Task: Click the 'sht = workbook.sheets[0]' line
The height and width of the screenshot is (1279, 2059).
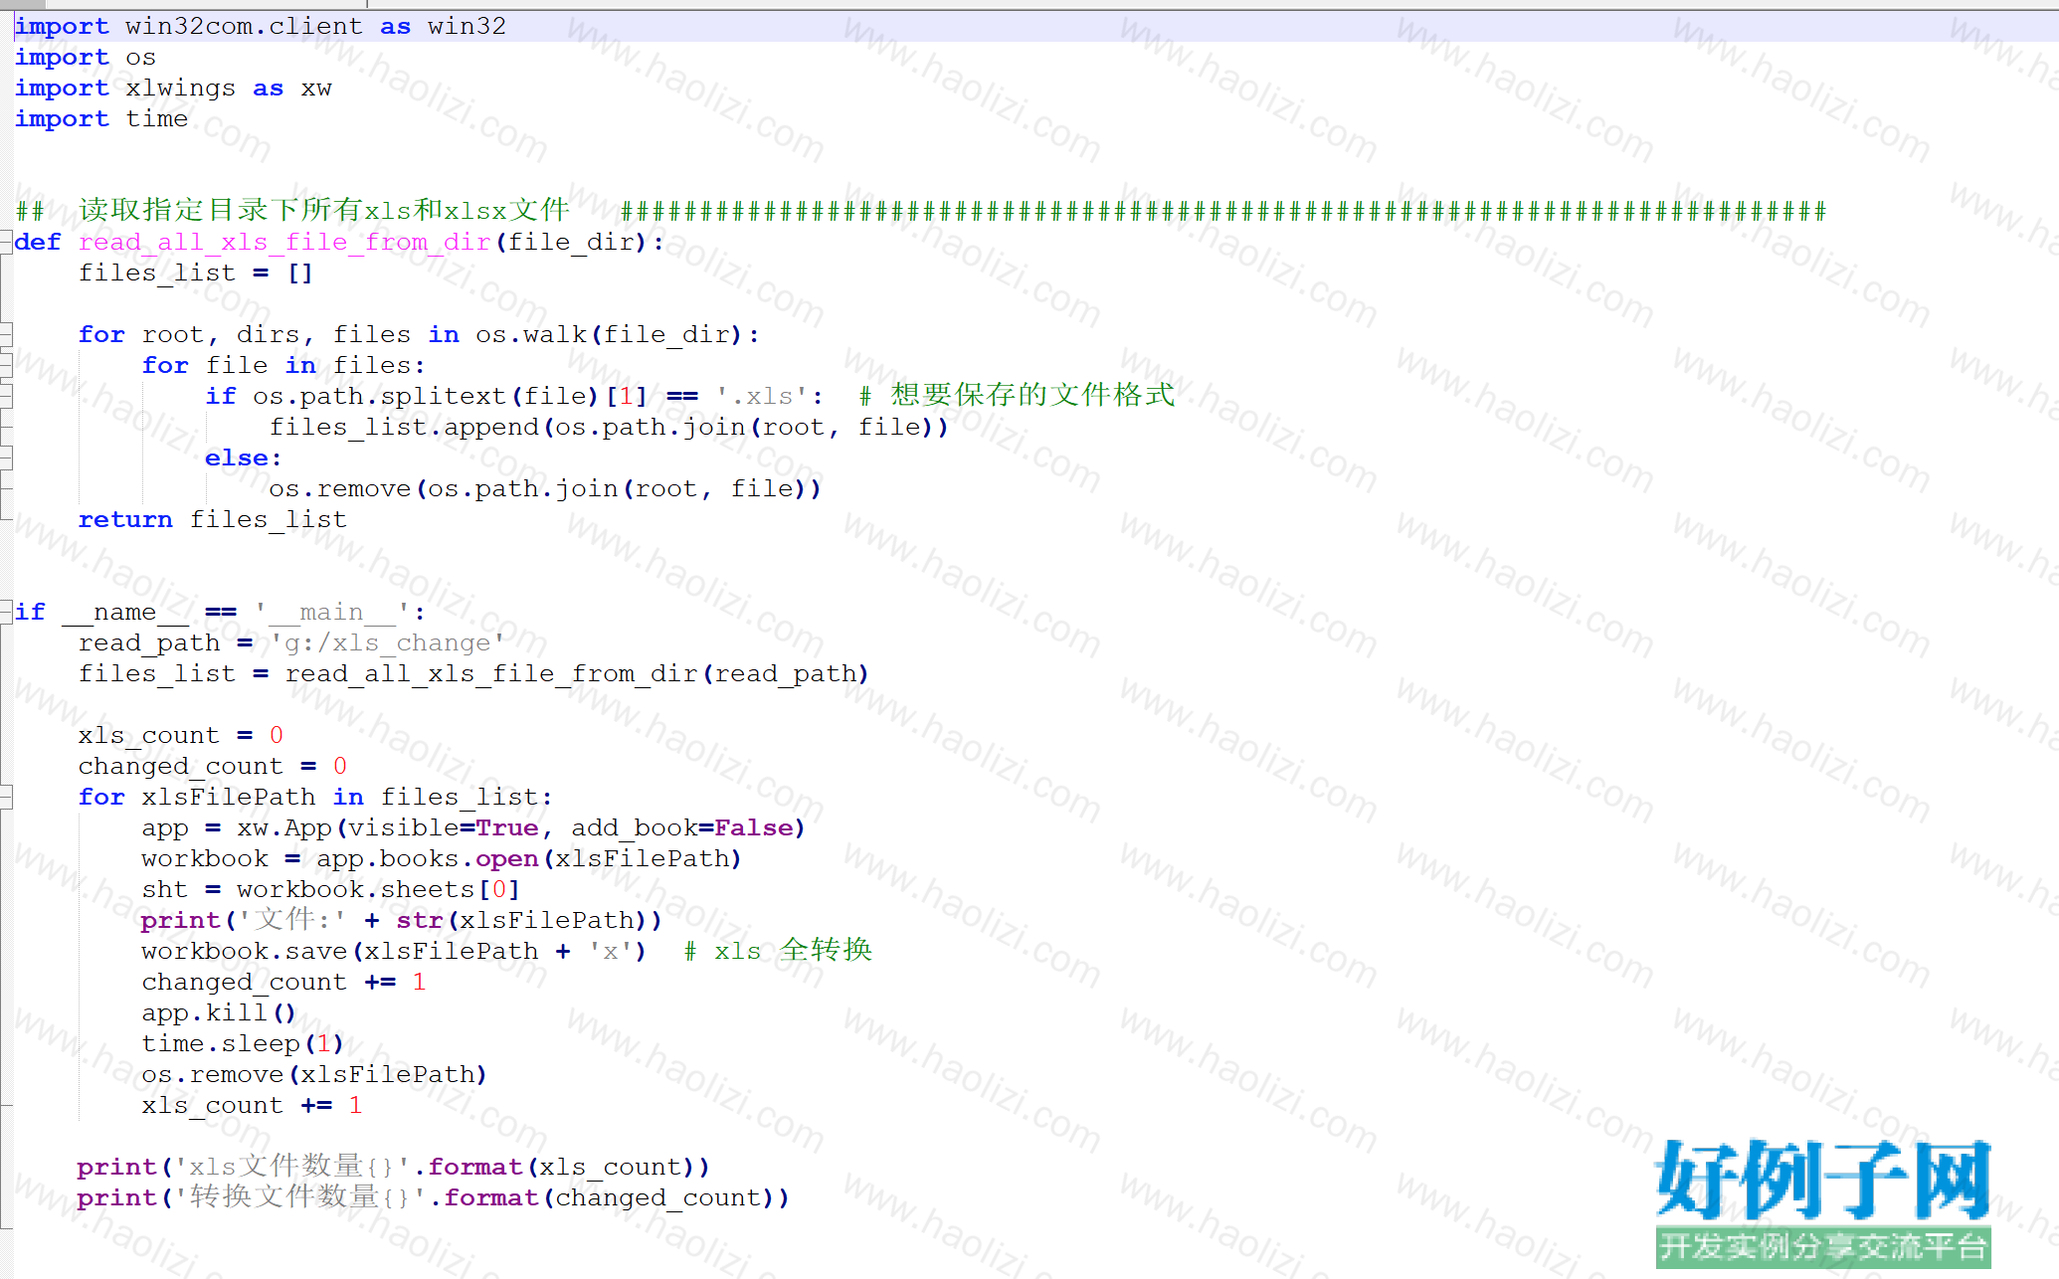Action: pyautogui.click(x=330, y=889)
